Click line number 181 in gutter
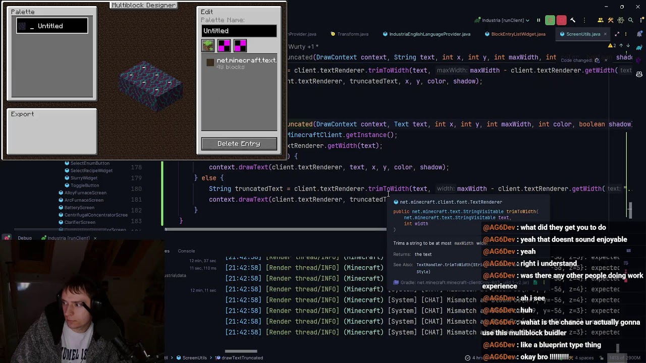646x363 pixels. point(136,200)
